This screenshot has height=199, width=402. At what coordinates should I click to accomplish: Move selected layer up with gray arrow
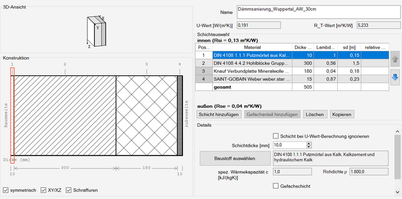(x=395, y=59)
